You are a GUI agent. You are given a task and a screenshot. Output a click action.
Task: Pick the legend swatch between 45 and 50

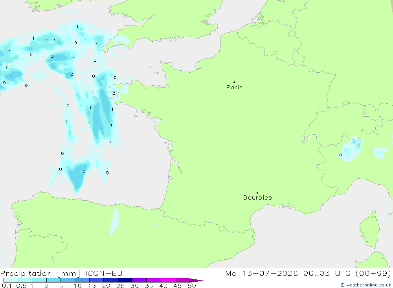(x=182, y=280)
